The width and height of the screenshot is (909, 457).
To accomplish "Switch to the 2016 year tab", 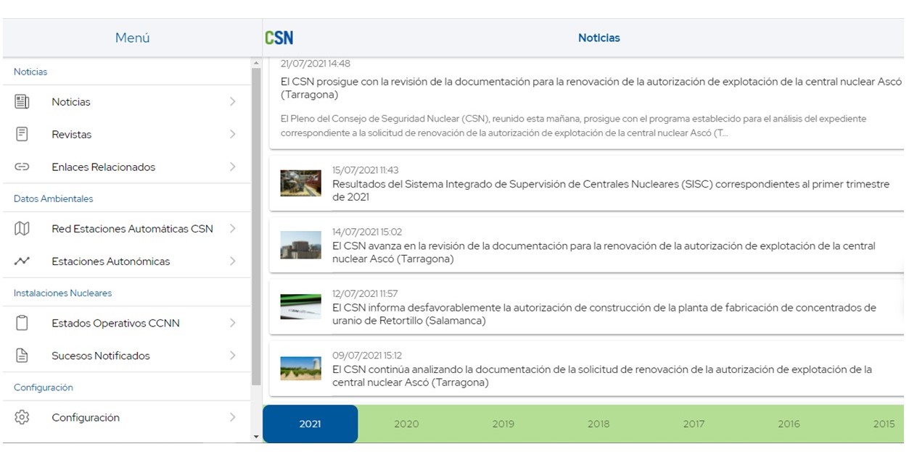I will [789, 424].
